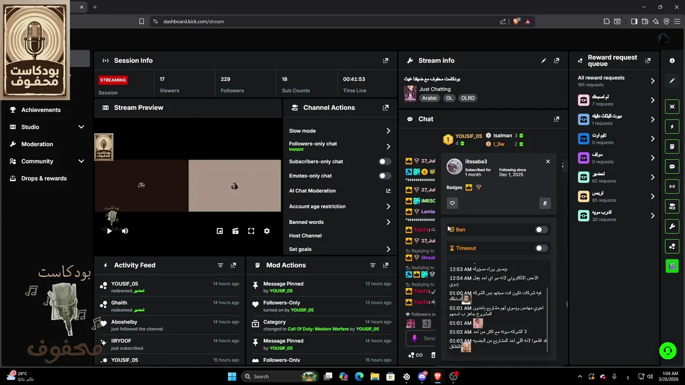
Task: Toggle Emotes-only chat switch
Action: coord(385,176)
